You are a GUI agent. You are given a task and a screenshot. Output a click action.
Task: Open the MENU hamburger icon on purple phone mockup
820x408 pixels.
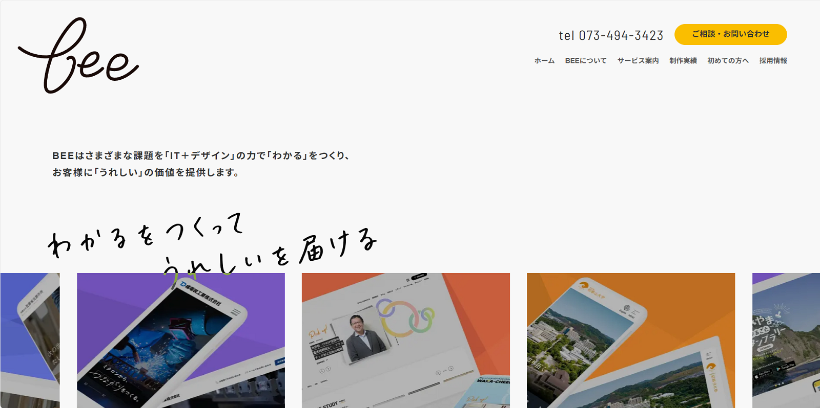(x=235, y=313)
